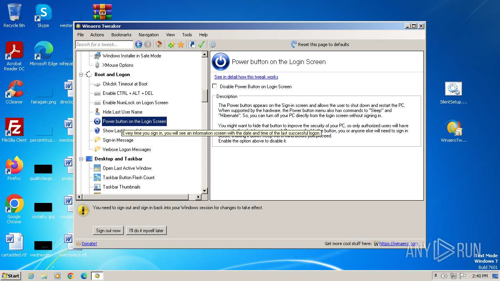Click the volume speaker tray icon
This screenshot has width=500, height=281.
click(x=444, y=276)
